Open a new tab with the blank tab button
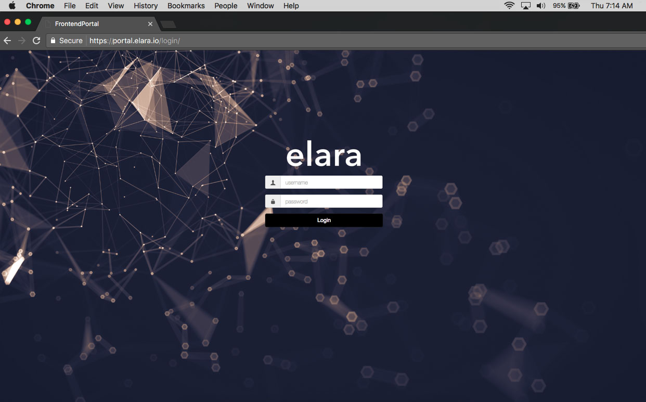The image size is (646, 402). coord(169,24)
